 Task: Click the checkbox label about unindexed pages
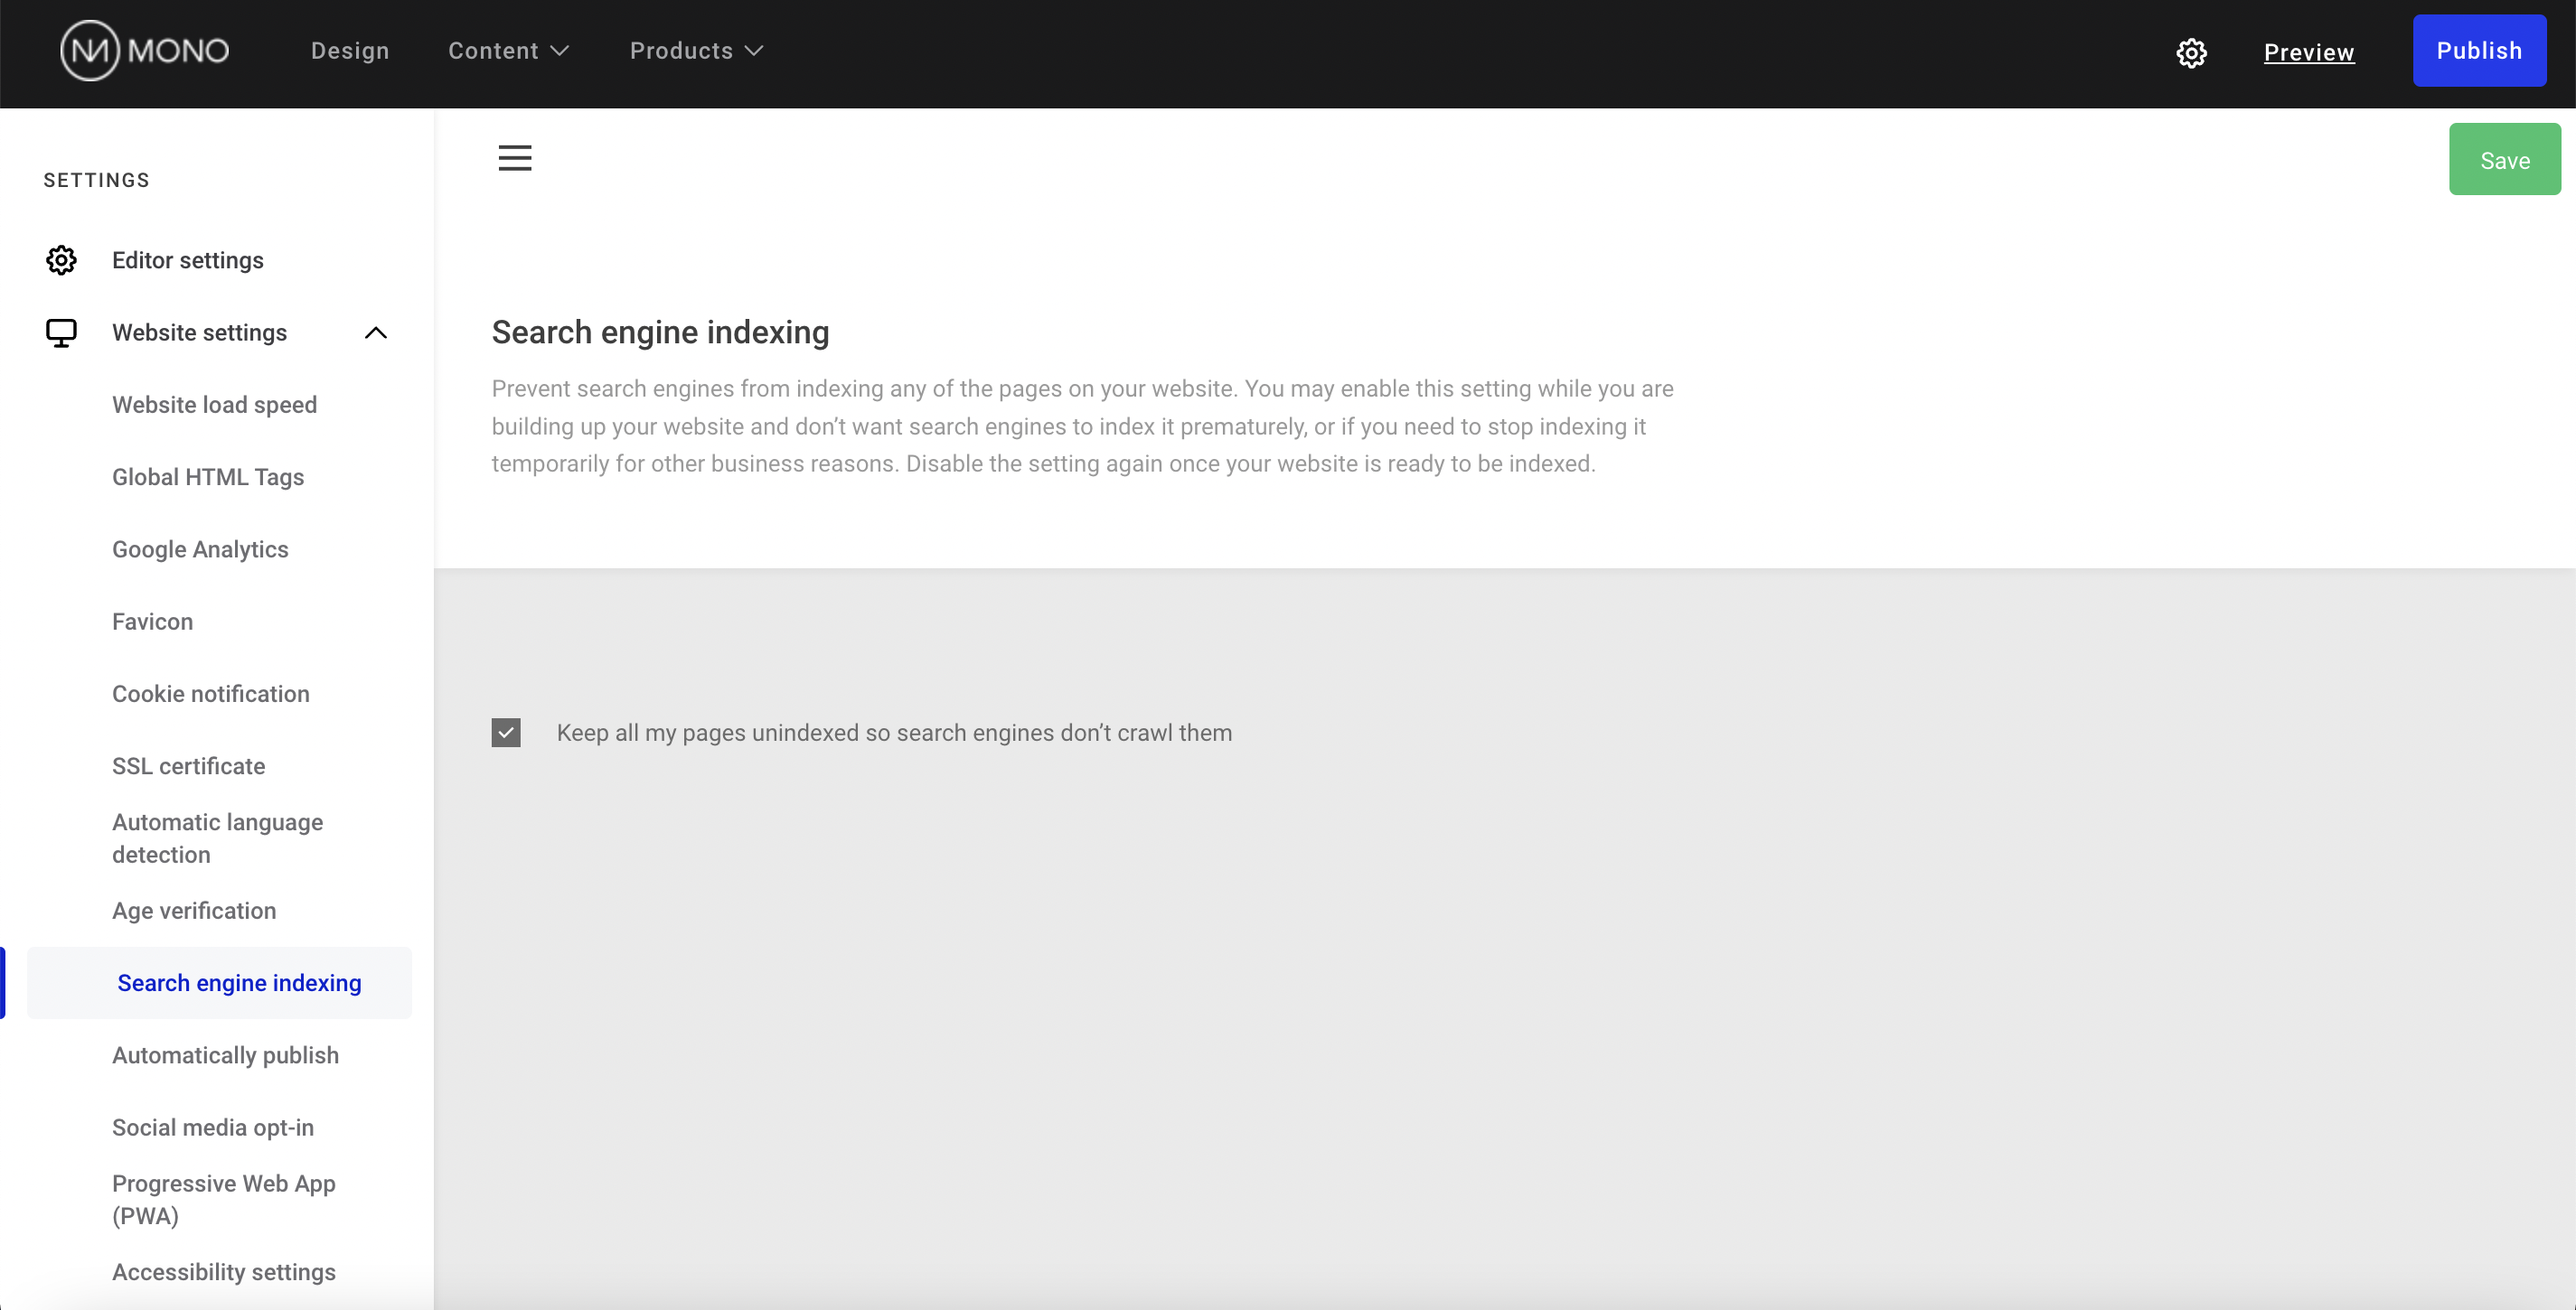pyautogui.click(x=894, y=733)
